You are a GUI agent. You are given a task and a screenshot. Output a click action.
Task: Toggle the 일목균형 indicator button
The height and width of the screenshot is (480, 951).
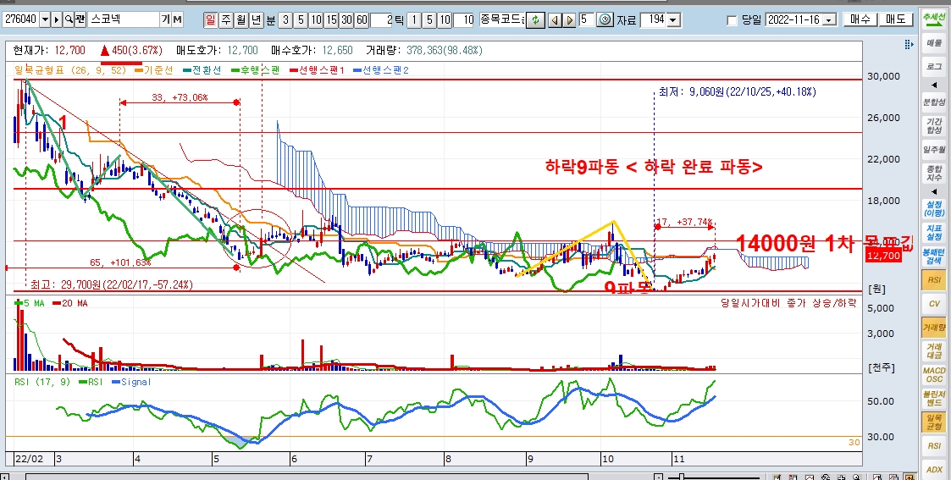click(934, 422)
